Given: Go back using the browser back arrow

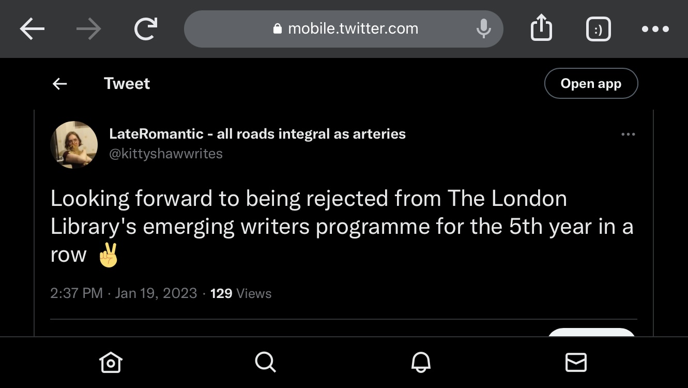Looking at the screenshot, I should (32, 29).
